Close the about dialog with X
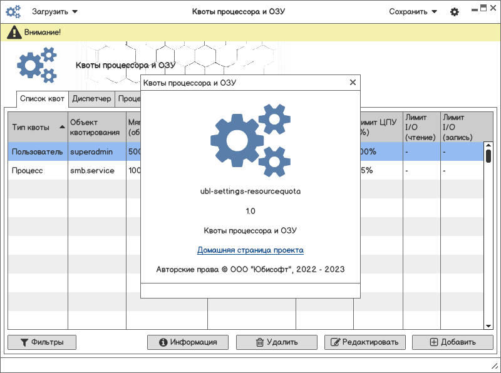Viewport: 501px width, 373px height. tap(353, 83)
